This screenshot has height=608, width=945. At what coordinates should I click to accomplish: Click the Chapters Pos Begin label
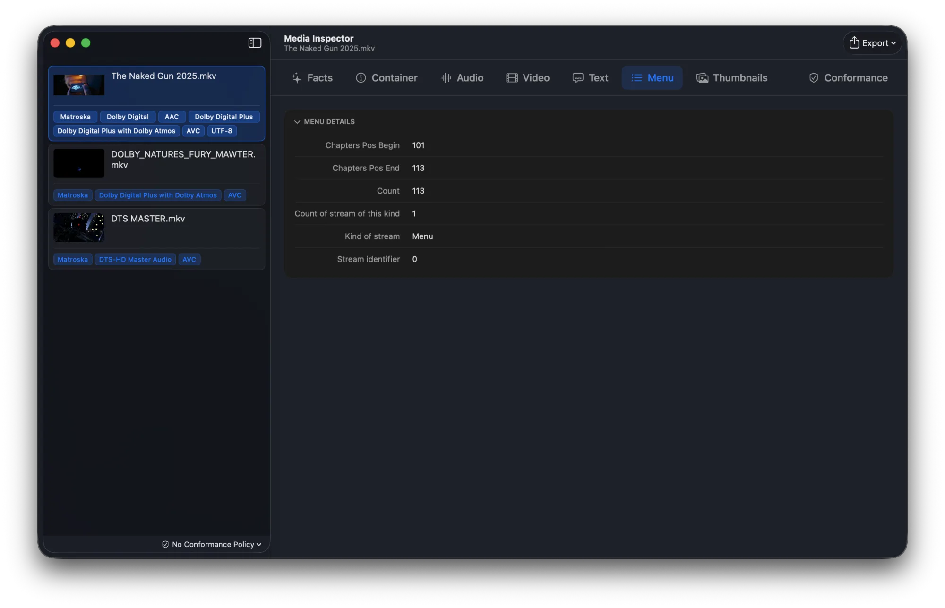tap(362, 145)
